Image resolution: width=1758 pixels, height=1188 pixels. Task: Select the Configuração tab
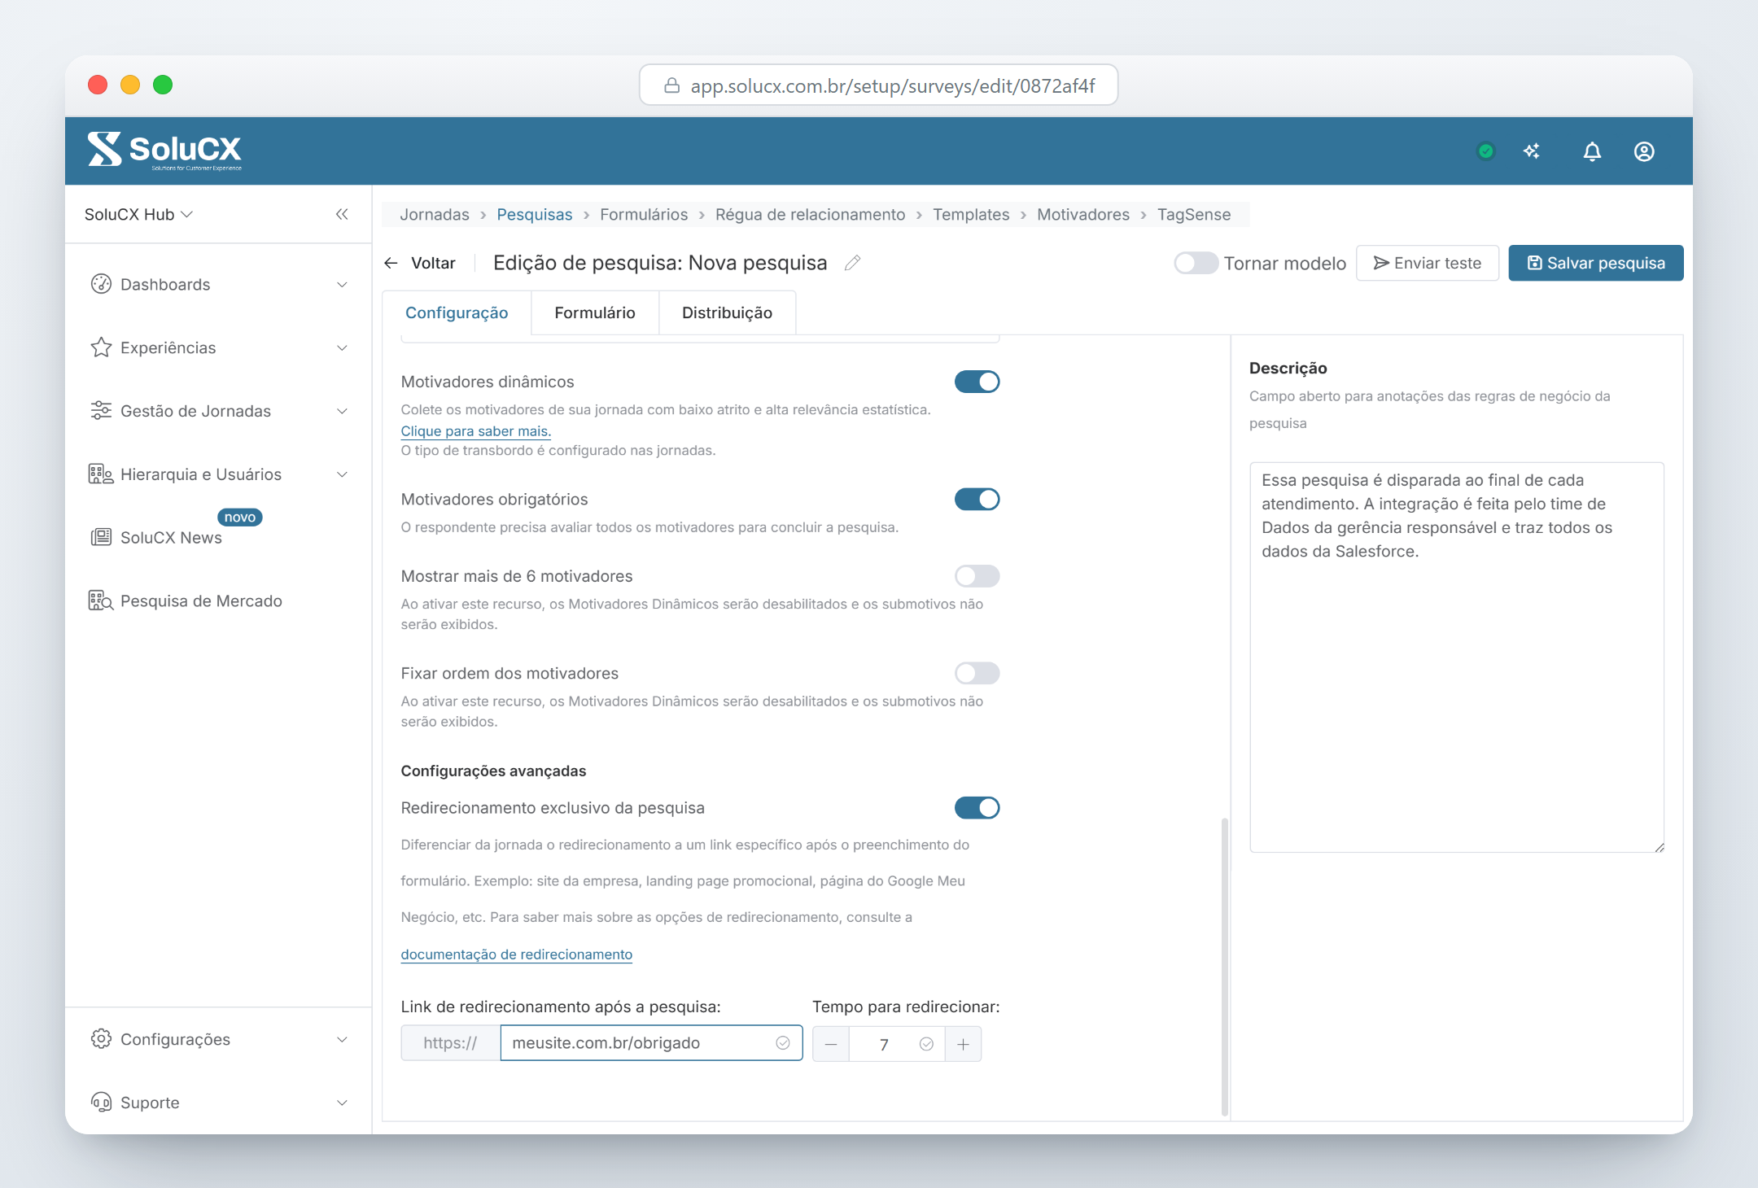457,312
